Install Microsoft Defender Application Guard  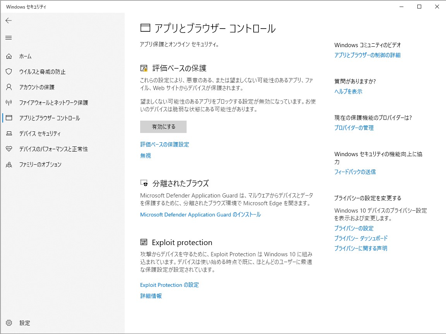(200, 215)
